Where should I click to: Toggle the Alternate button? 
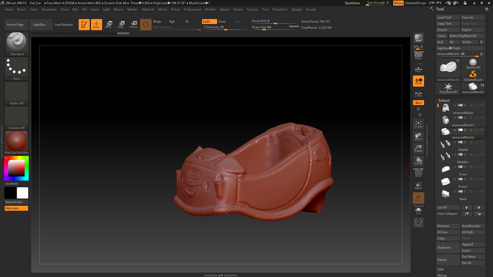click(x=16, y=208)
